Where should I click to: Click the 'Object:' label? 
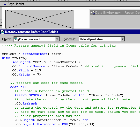pos(6,39)
